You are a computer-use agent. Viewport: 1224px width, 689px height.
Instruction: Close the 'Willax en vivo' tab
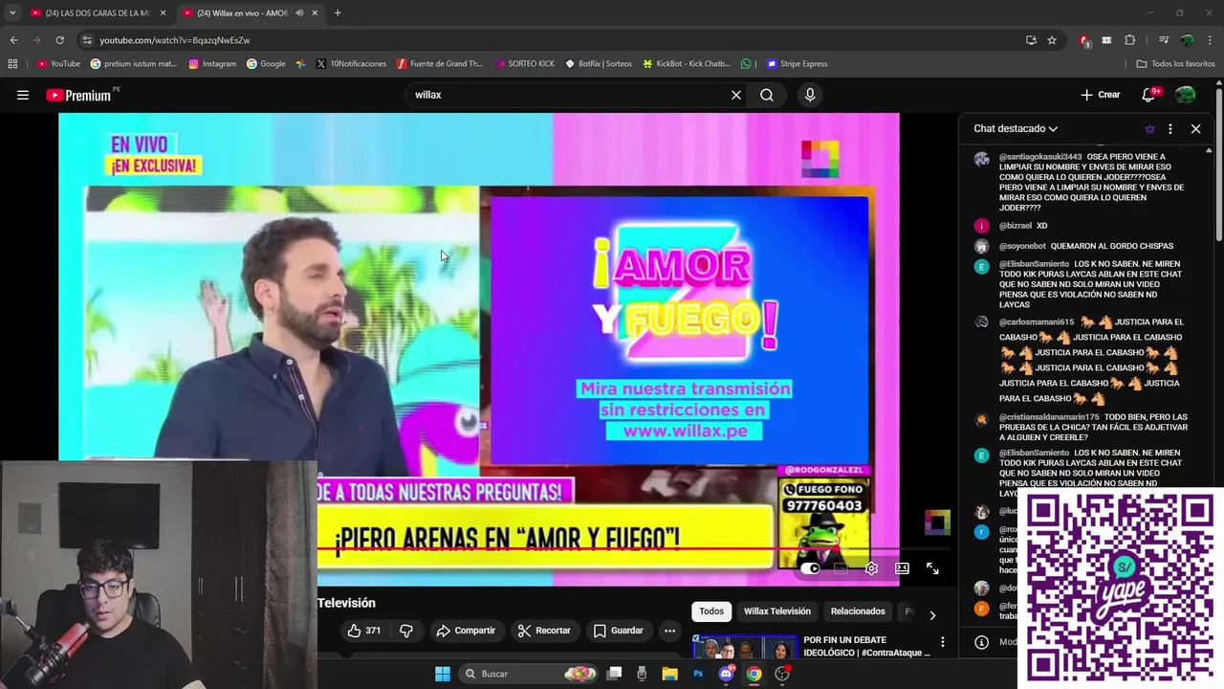[315, 13]
